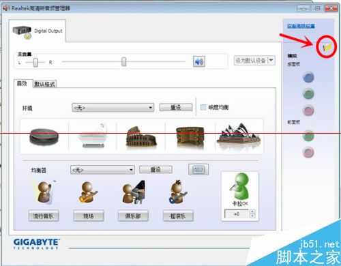Reset the equalizer with 重设 button

coord(155,170)
